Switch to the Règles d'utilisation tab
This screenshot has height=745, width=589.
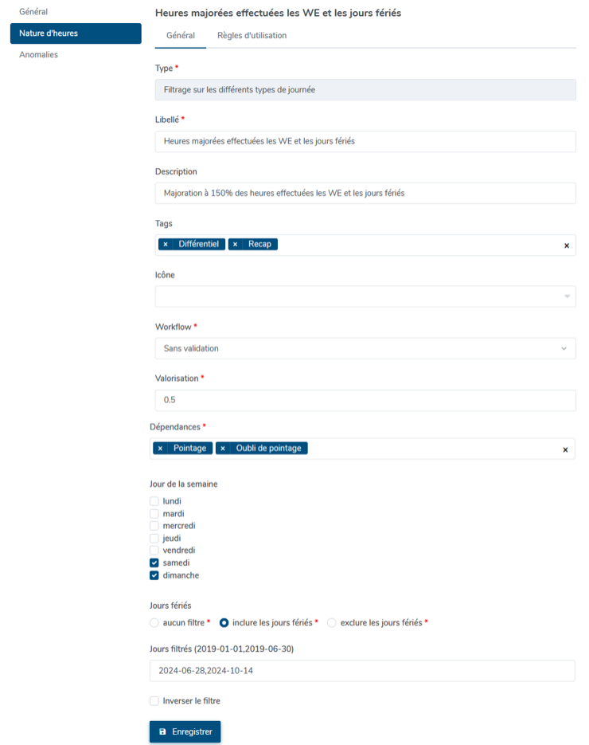coord(252,36)
